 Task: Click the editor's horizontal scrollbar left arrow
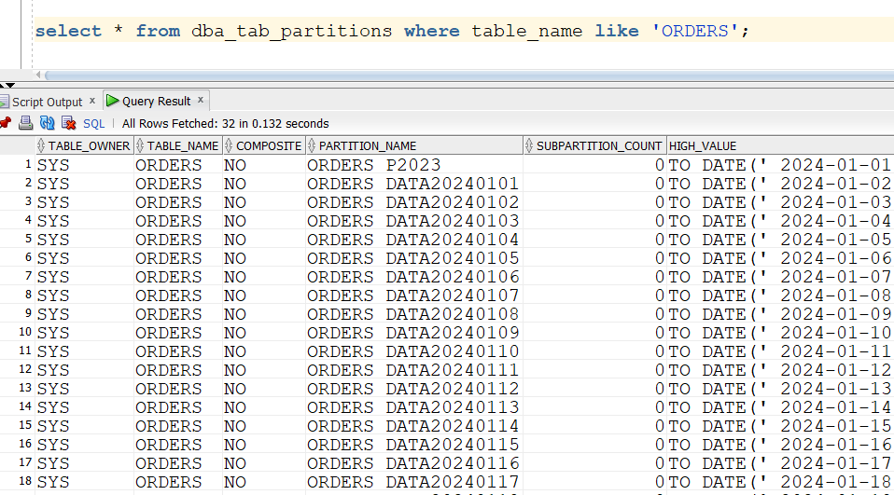click(37, 75)
